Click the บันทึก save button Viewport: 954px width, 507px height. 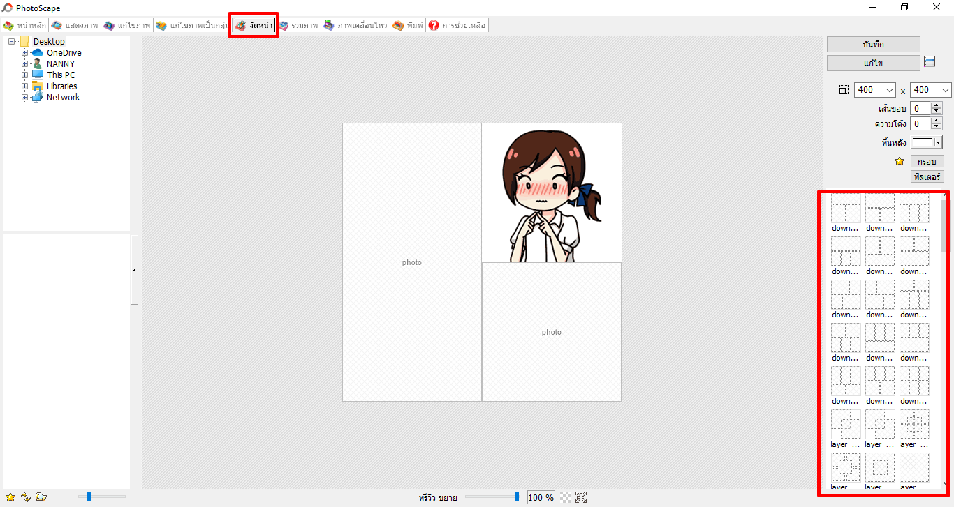[x=873, y=44]
